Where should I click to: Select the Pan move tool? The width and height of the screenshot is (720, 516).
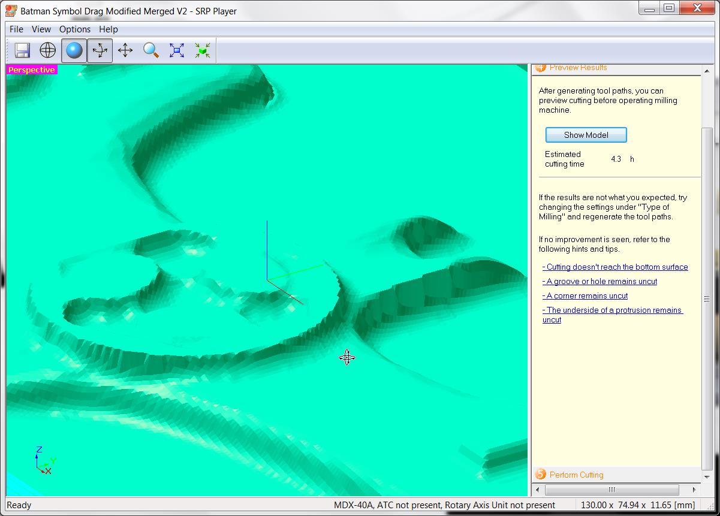tap(125, 50)
